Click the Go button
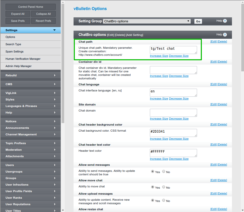This screenshot has height=212, width=244. point(198,21)
